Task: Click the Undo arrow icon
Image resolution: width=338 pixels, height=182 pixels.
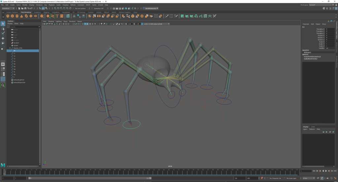Action: pyautogui.click(x=28, y=8)
